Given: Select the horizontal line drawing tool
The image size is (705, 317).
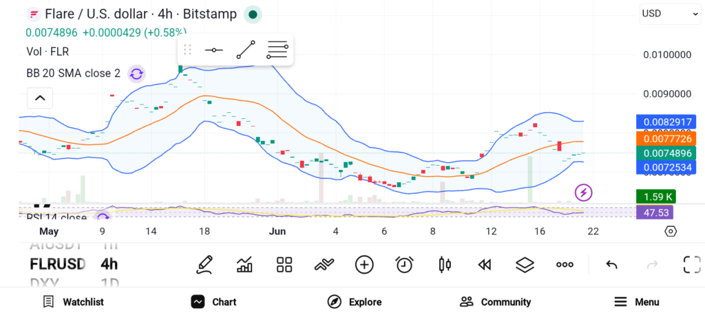Looking at the screenshot, I should coord(213,50).
